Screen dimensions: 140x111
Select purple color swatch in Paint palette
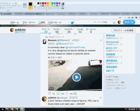[60, 3]
